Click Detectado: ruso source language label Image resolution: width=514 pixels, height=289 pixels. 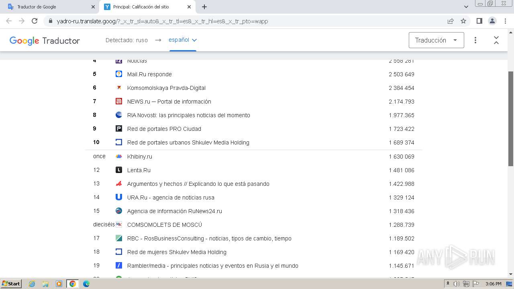click(x=126, y=40)
